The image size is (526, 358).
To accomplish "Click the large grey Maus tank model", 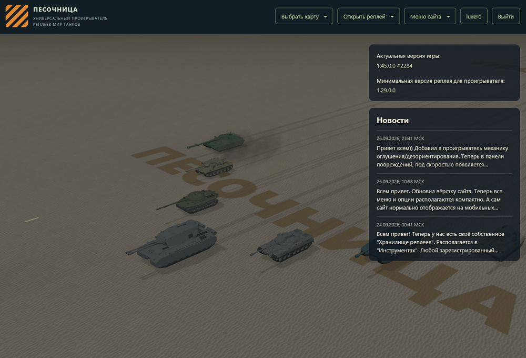I will (173, 243).
